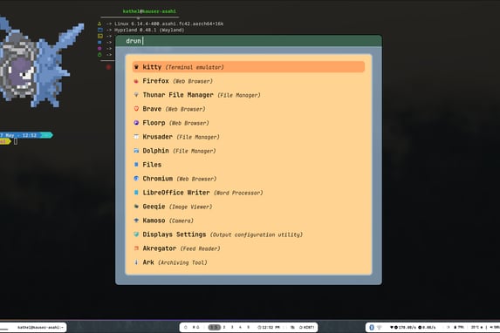500x333 pixels.
Task: Select Ark (Archiving Tool) entry
Action: 249,262
